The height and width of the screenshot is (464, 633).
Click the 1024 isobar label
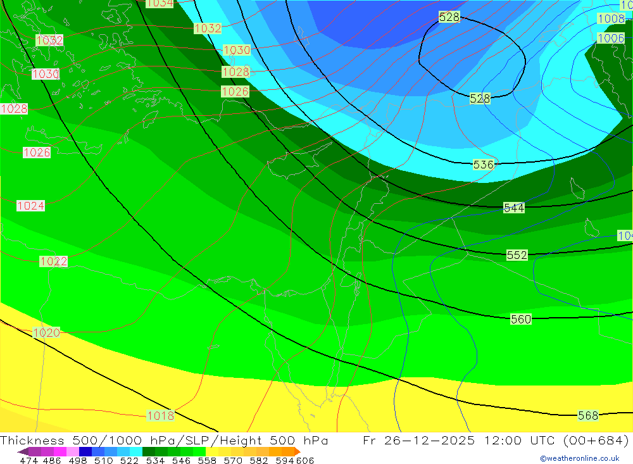point(30,206)
